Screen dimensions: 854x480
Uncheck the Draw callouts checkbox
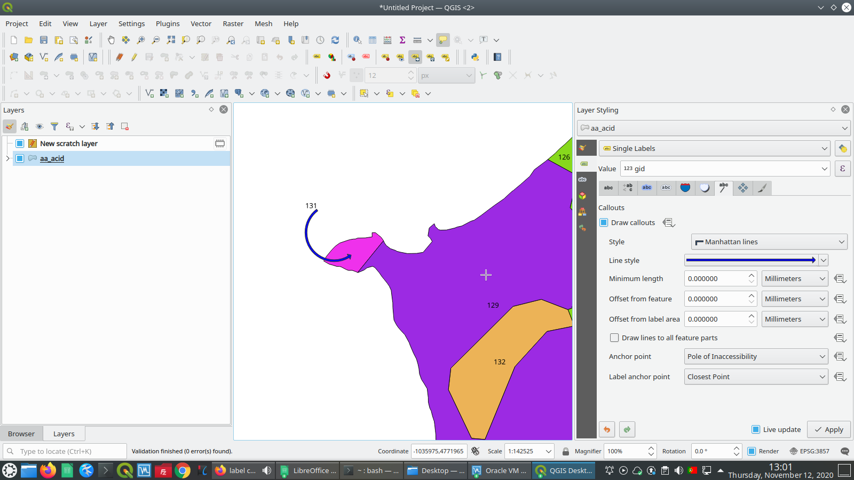pos(604,222)
